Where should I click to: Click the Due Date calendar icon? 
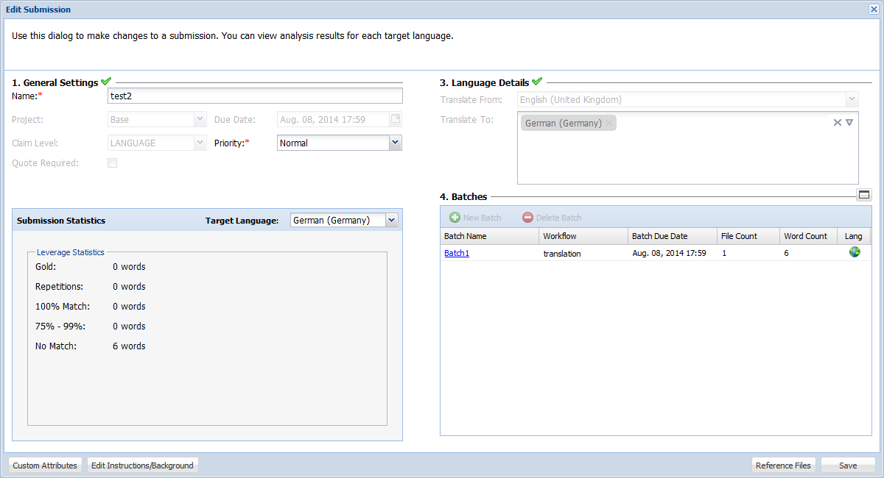click(396, 119)
